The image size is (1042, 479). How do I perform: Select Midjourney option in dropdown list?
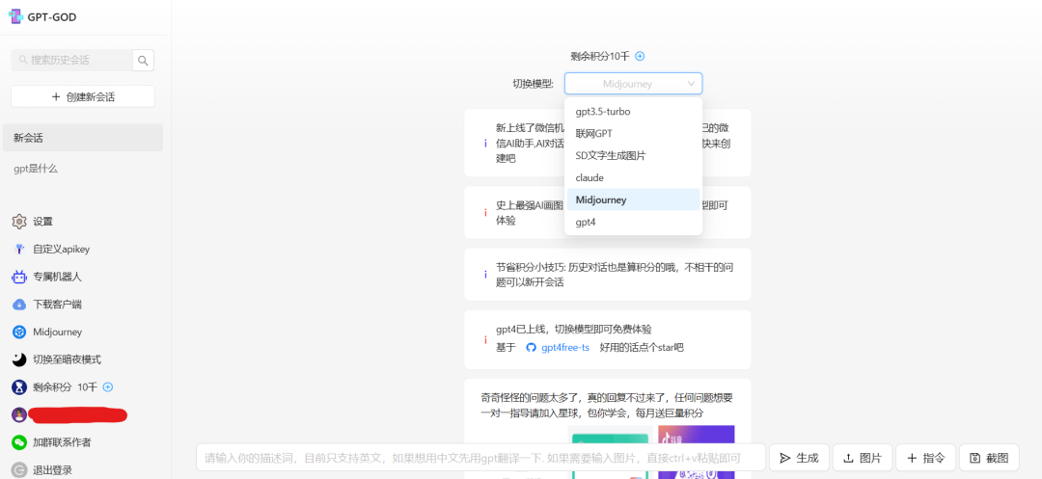(633, 200)
